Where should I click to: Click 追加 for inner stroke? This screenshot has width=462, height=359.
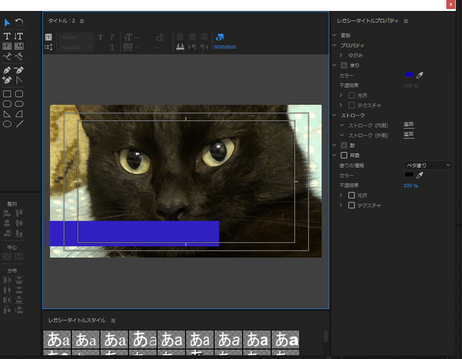409,124
